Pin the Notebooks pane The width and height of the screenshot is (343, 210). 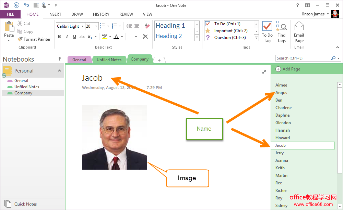click(x=60, y=59)
